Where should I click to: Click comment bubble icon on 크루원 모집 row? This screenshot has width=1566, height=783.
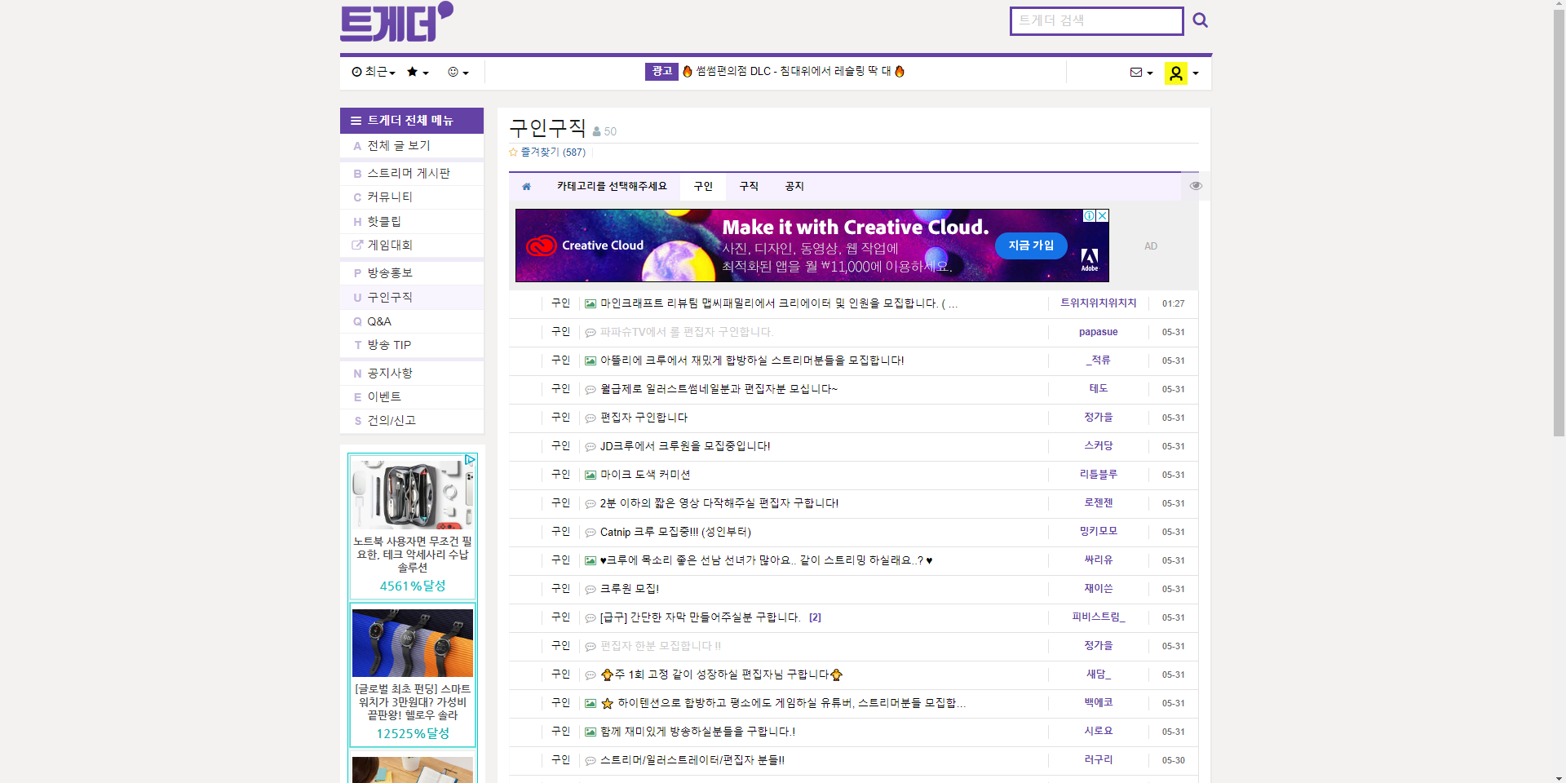[591, 589]
